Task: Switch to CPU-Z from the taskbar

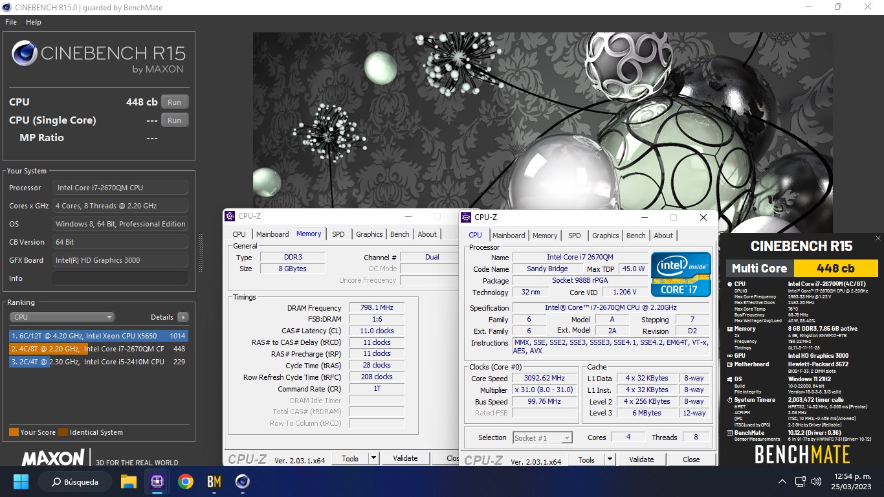Action: pyautogui.click(x=157, y=481)
